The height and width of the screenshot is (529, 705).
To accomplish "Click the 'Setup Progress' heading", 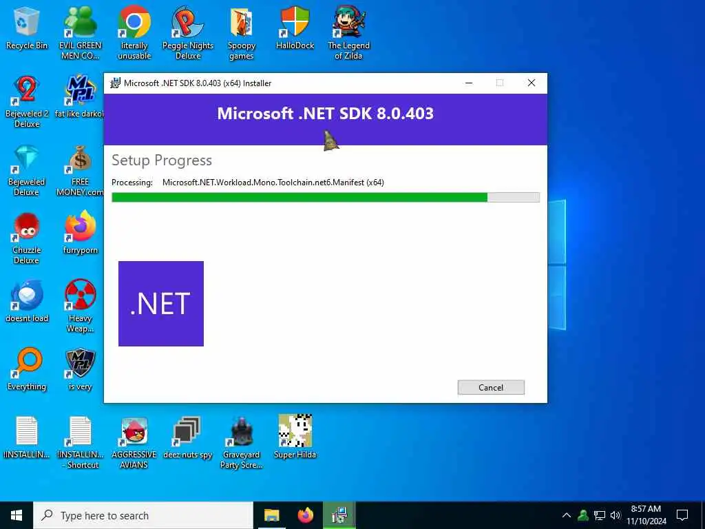I will click(x=162, y=160).
